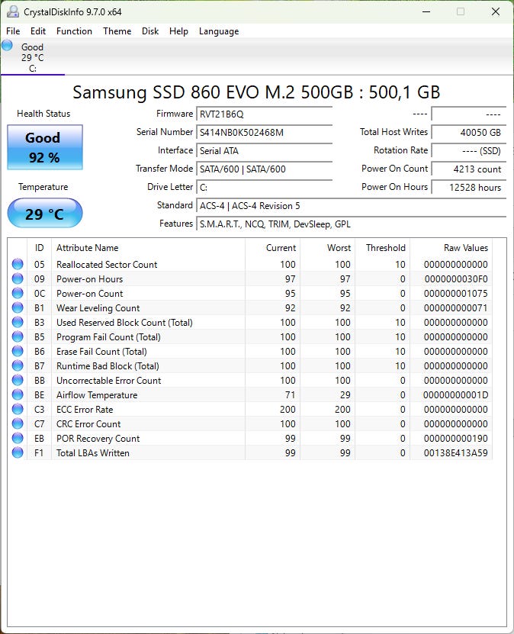Click raw value 0000000030F0
Image resolution: width=514 pixels, height=634 pixels.
click(456, 279)
